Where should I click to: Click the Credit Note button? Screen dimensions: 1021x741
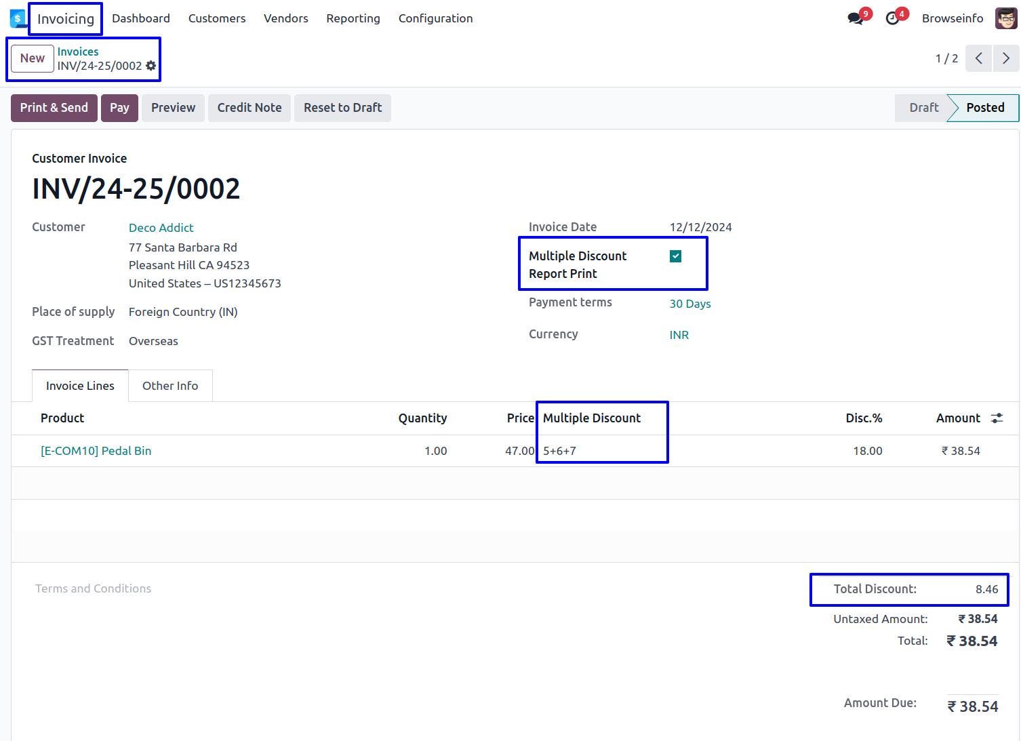pos(249,108)
